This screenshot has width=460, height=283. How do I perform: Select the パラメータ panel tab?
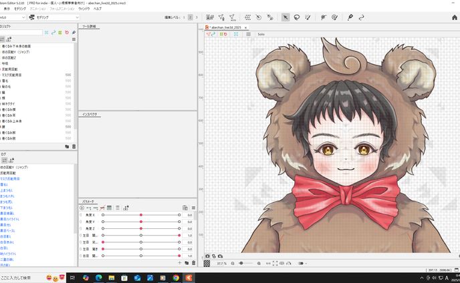tap(88, 202)
